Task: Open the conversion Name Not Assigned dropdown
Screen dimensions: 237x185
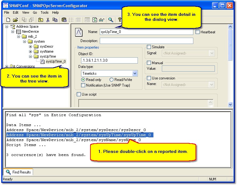Action: coord(211,85)
